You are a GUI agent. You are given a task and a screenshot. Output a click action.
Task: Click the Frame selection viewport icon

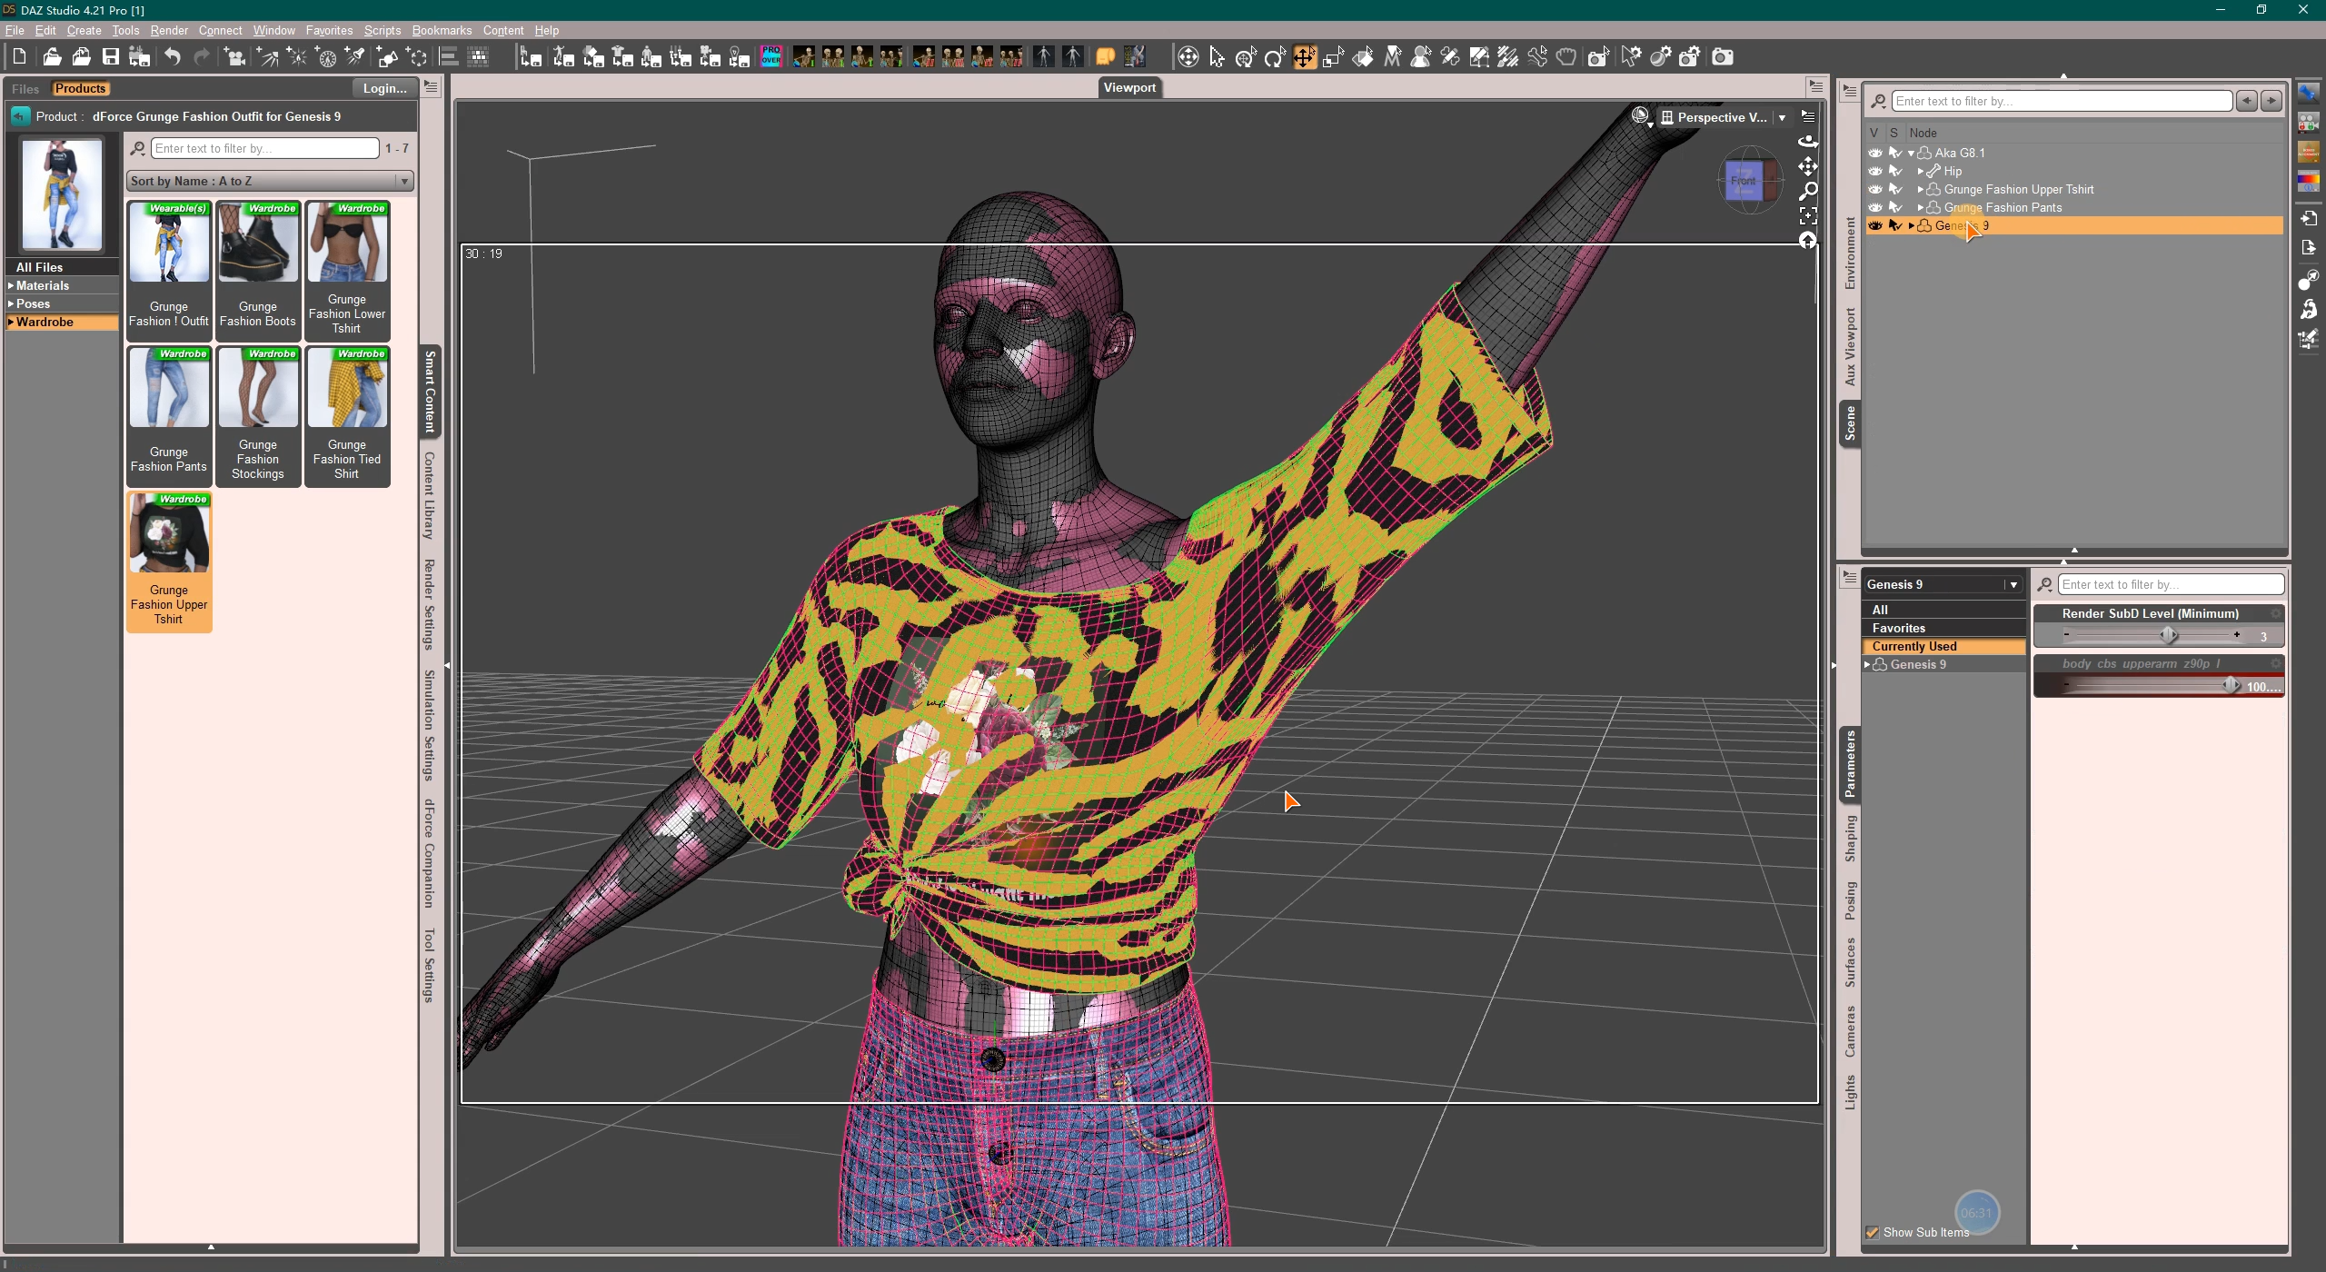(x=1808, y=215)
